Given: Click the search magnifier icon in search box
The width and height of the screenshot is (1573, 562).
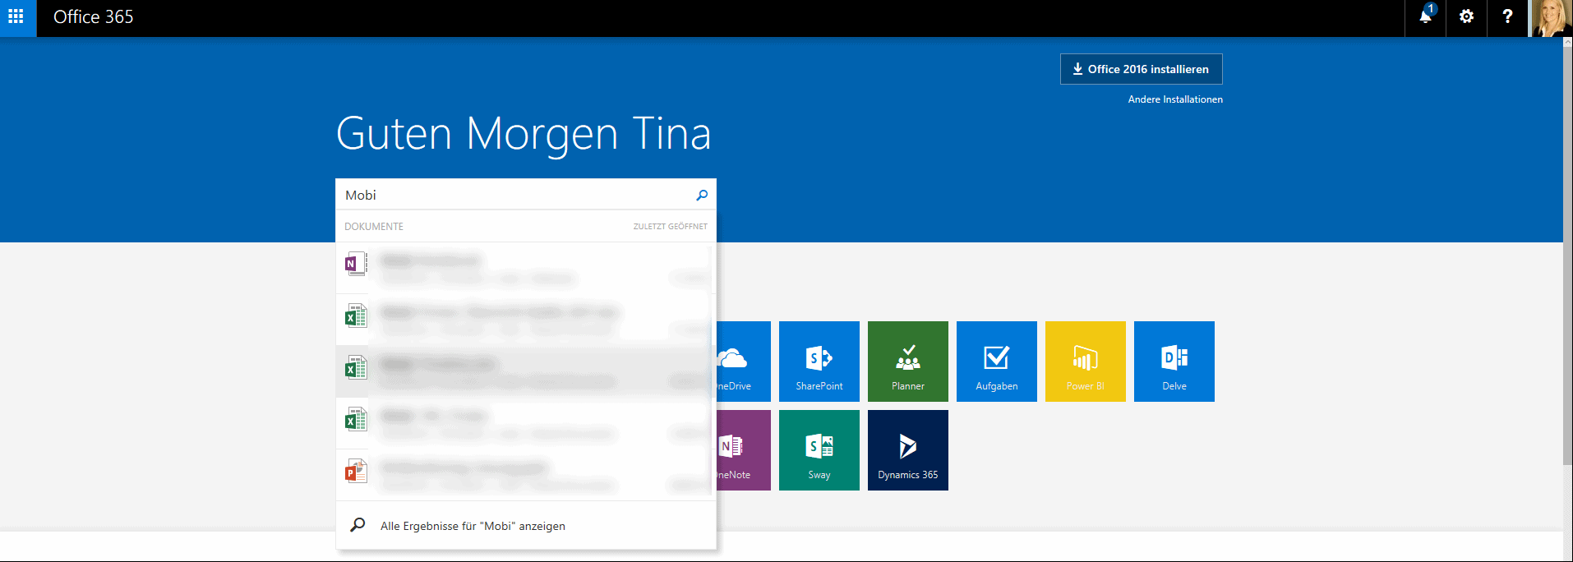Looking at the screenshot, I should [702, 195].
